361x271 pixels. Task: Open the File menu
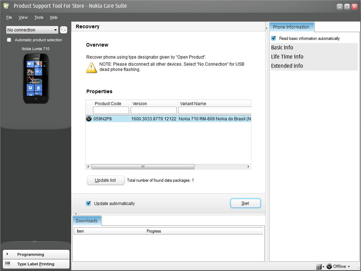[9, 17]
